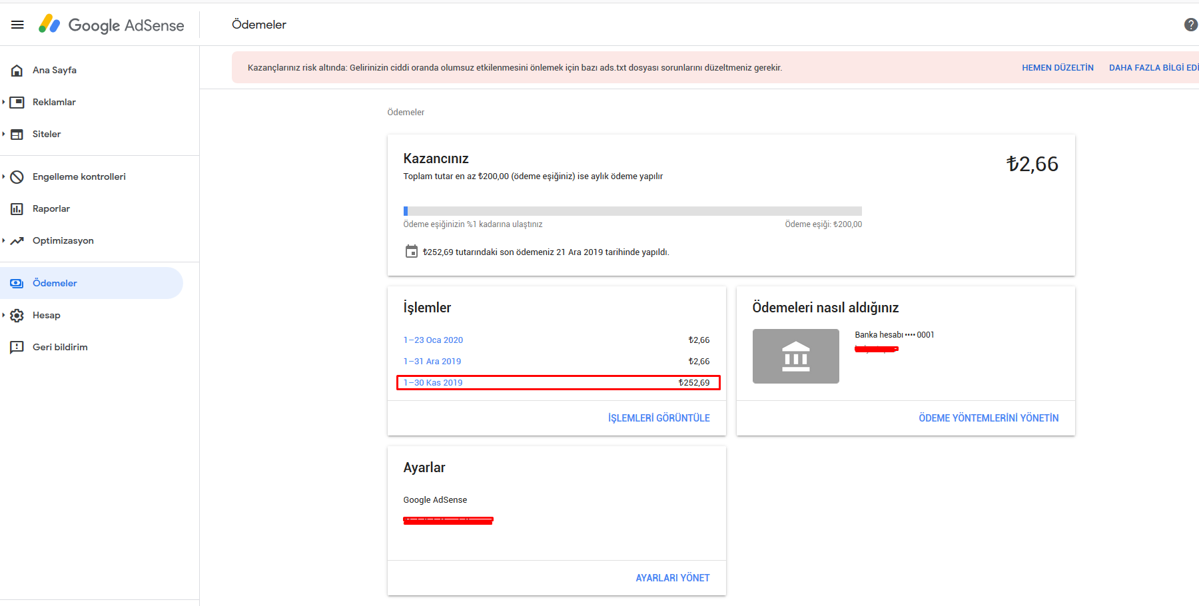Open the 1–31 Ara 2019 transaction

point(432,361)
